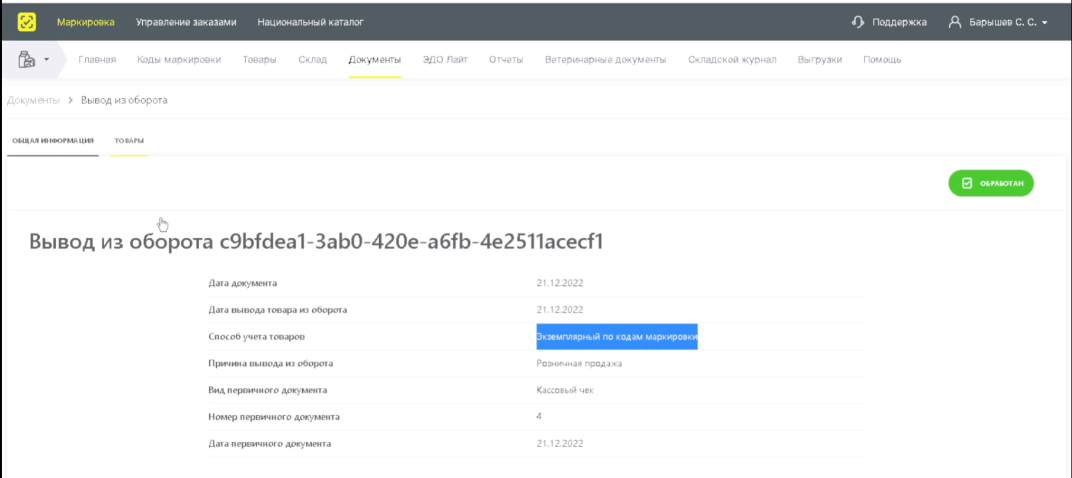Open the Поддержка link

[x=900, y=22]
